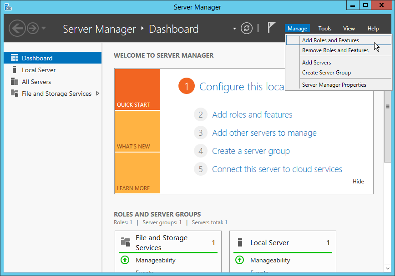This screenshot has height=276, width=395.
Task: Click the step 5 number circle
Action: [201, 169]
